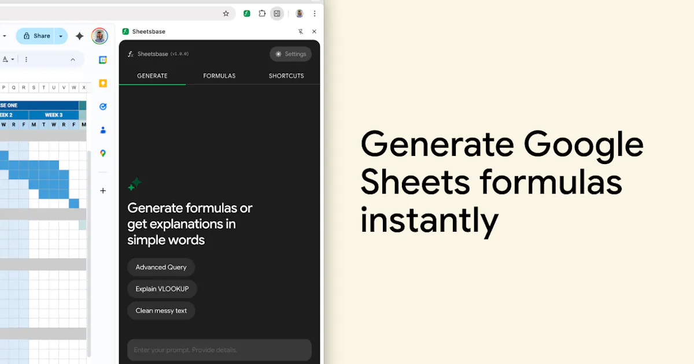Viewport: 694px width, 364px height.
Task: Open the Gemini sparkle icon
Action: [80, 36]
